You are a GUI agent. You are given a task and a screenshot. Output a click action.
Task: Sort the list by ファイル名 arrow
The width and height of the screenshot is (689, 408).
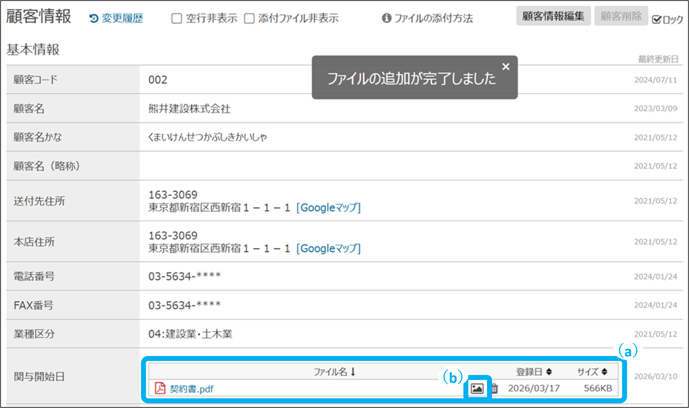353,372
